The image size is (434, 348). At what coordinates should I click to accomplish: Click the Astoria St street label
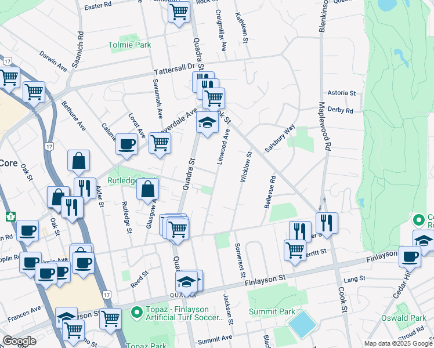click(342, 93)
